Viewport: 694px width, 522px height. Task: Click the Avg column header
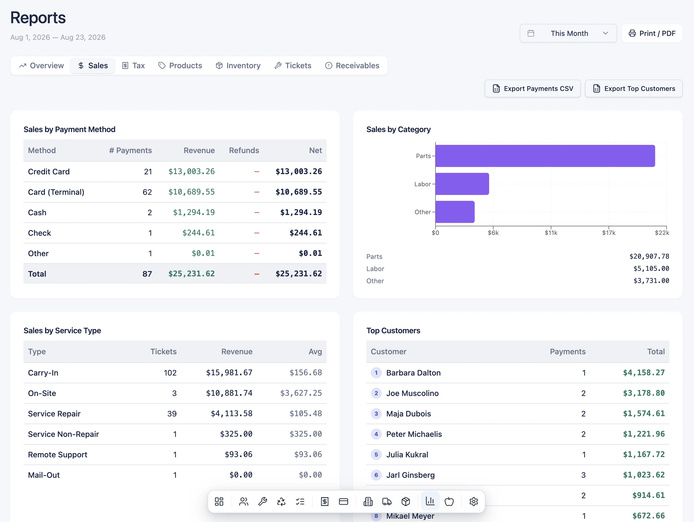(x=315, y=352)
